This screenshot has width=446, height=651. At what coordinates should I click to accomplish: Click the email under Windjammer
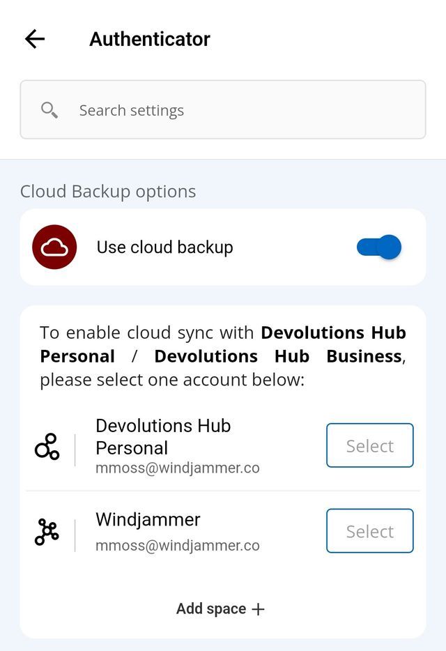tap(178, 546)
